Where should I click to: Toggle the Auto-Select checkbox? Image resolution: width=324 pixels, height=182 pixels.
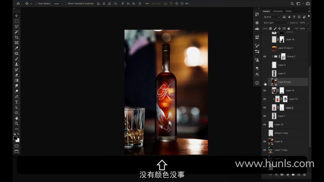point(36,3)
